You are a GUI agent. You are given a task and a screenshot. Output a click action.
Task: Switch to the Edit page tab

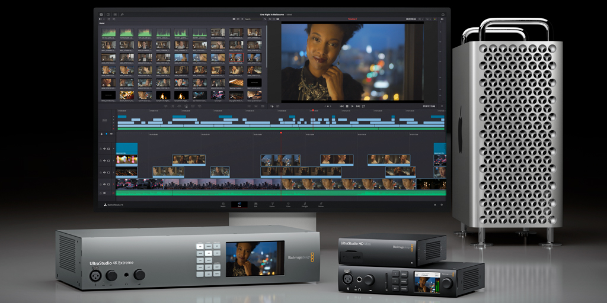point(255,205)
